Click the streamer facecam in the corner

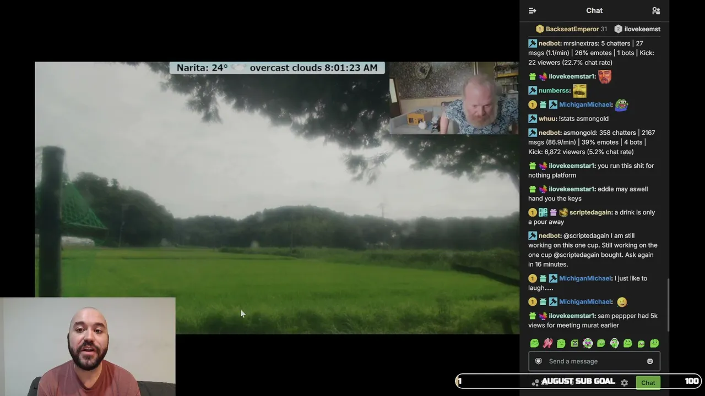(88, 346)
